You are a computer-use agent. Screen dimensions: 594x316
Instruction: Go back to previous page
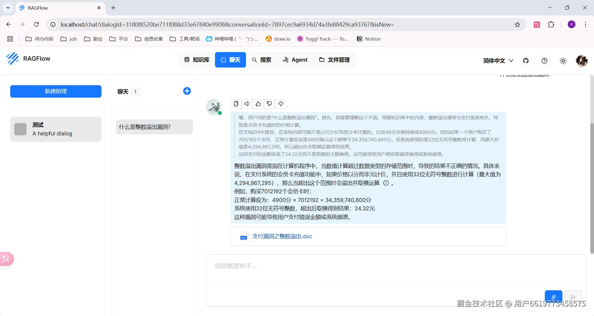pos(9,24)
